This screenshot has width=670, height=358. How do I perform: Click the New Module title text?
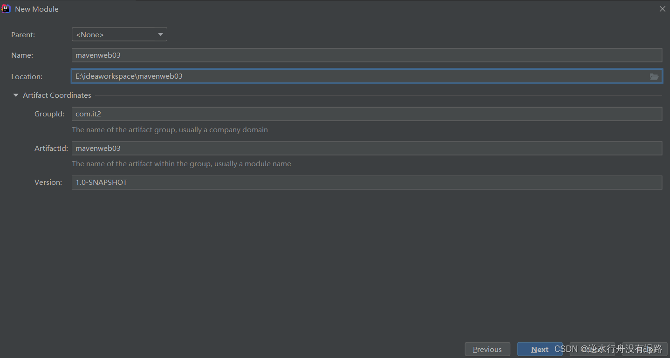37,9
